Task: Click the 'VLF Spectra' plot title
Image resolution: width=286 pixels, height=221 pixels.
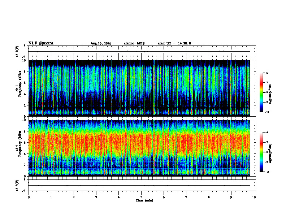Action: tap(41, 43)
